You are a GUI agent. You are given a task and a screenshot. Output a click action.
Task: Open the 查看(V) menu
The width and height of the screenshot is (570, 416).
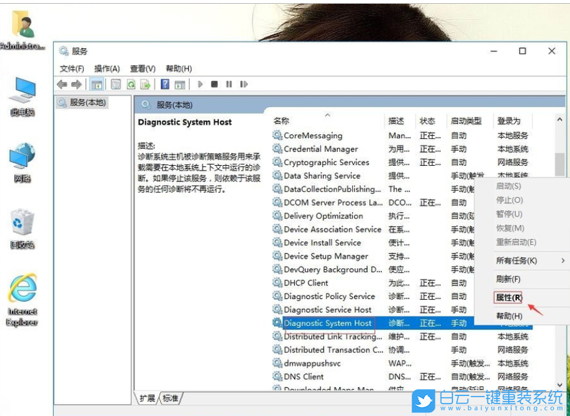tap(143, 69)
